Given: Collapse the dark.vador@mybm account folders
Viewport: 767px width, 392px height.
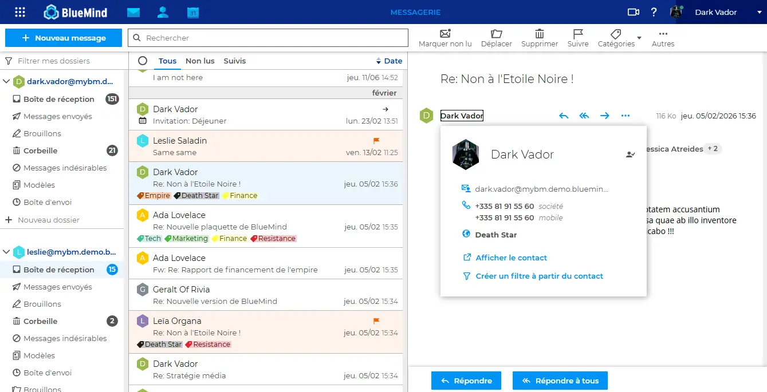Looking at the screenshot, I should 7,81.
